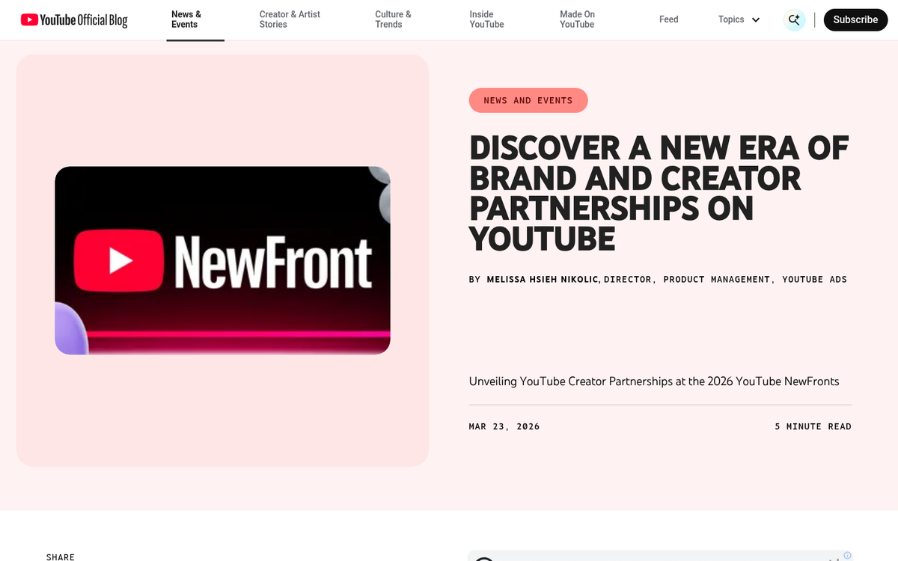This screenshot has height=561, width=898.
Task: Open the Inside YouTube section
Action: (x=486, y=19)
